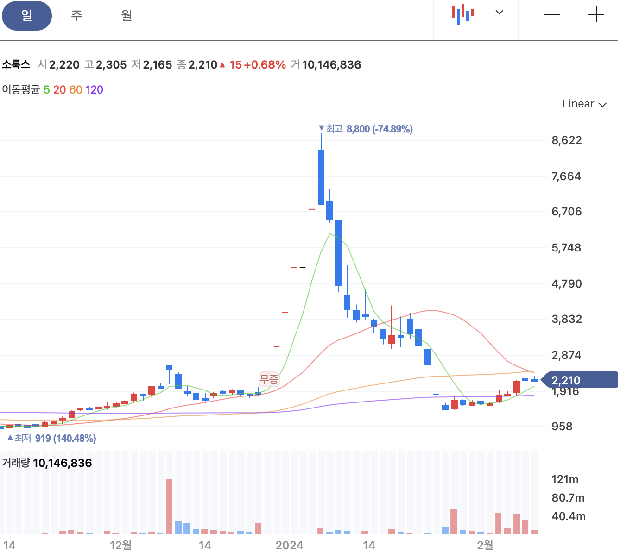
Task: Click the 무증 event marker
Action: tap(269, 379)
